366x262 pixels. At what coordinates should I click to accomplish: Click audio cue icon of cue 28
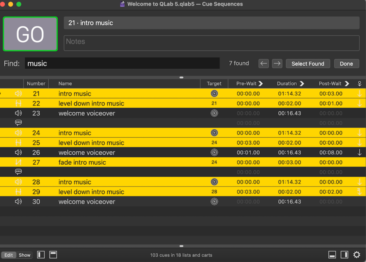(x=18, y=182)
